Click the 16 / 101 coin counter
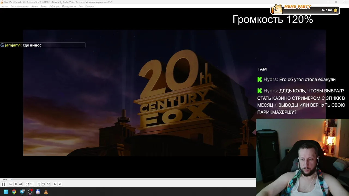The width and height of the screenshot is (349, 196). pyautogui.click(x=329, y=10)
